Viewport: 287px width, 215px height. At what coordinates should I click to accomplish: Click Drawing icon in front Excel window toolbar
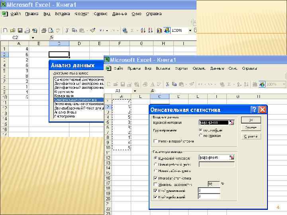(x=262, y=84)
